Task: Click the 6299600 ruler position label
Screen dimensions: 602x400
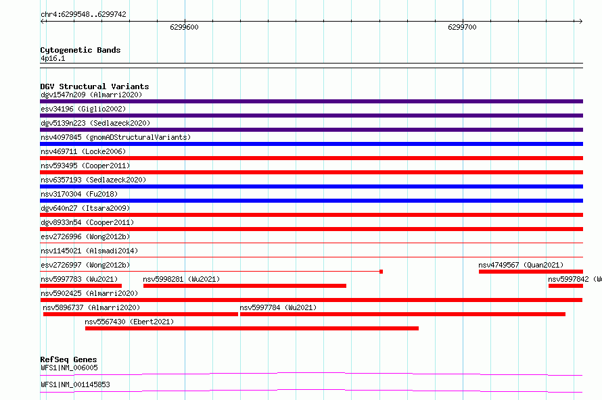Action: [x=184, y=27]
